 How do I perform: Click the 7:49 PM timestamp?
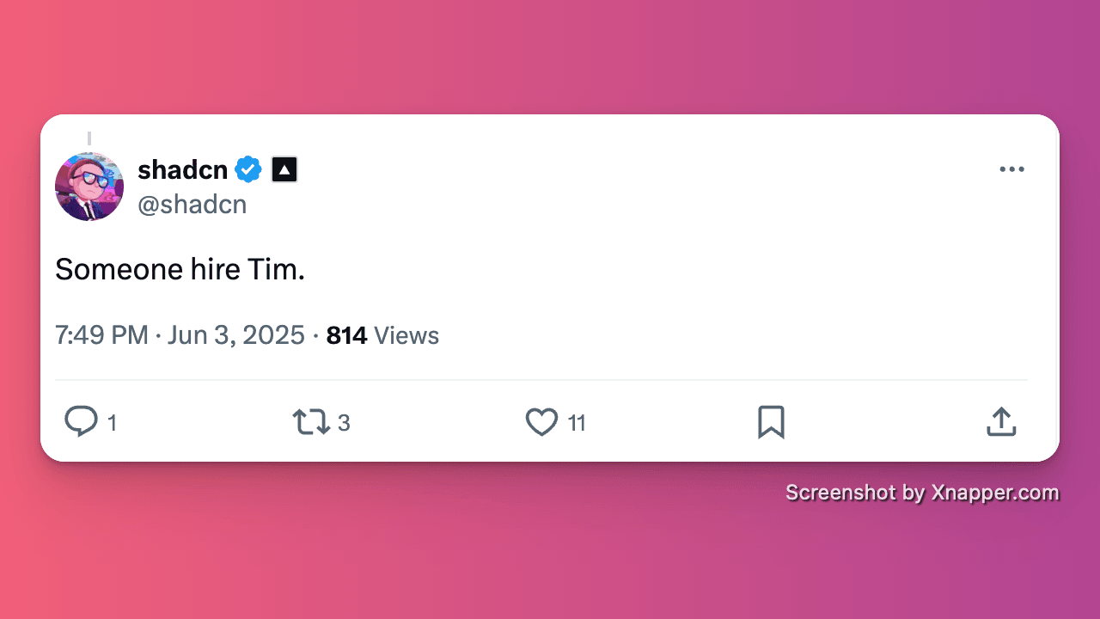pyautogui.click(x=101, y=335)
